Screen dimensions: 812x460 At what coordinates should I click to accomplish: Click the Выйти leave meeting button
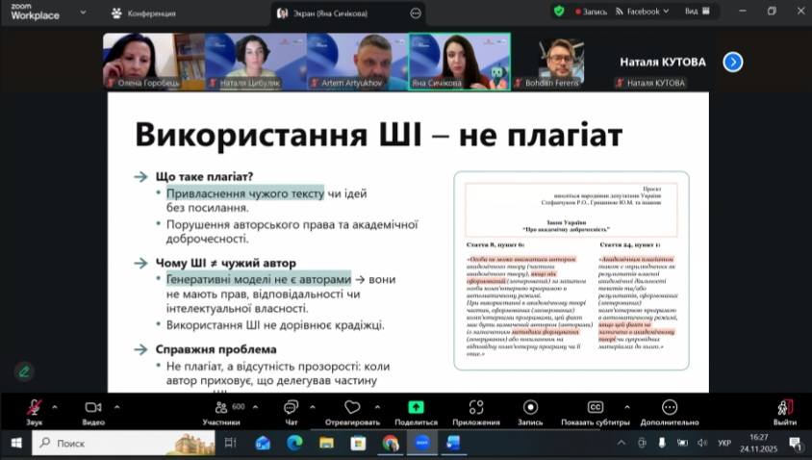pyautogui.click(x=785, y=407)
